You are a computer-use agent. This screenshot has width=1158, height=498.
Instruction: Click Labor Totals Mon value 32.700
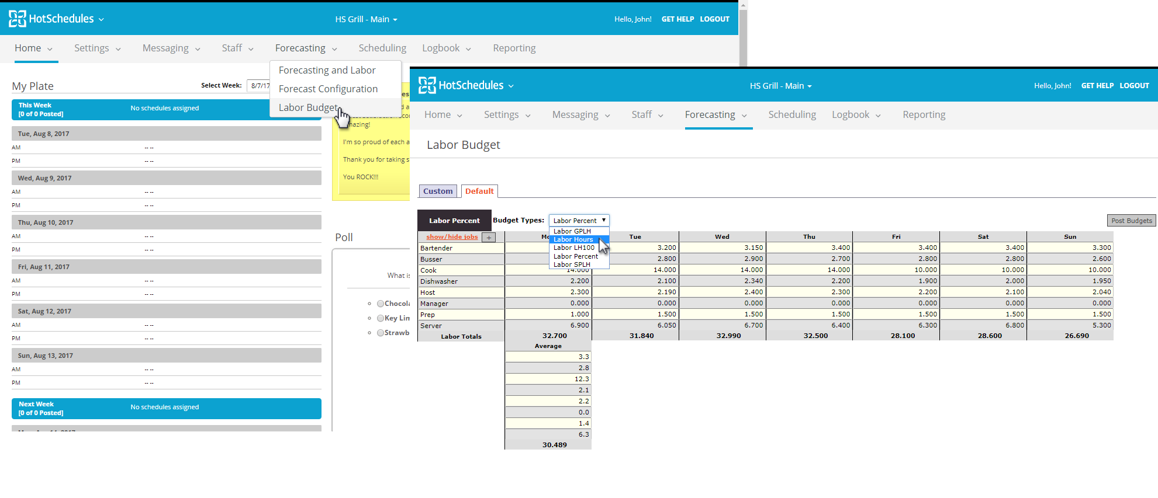(x=554, y=336)
